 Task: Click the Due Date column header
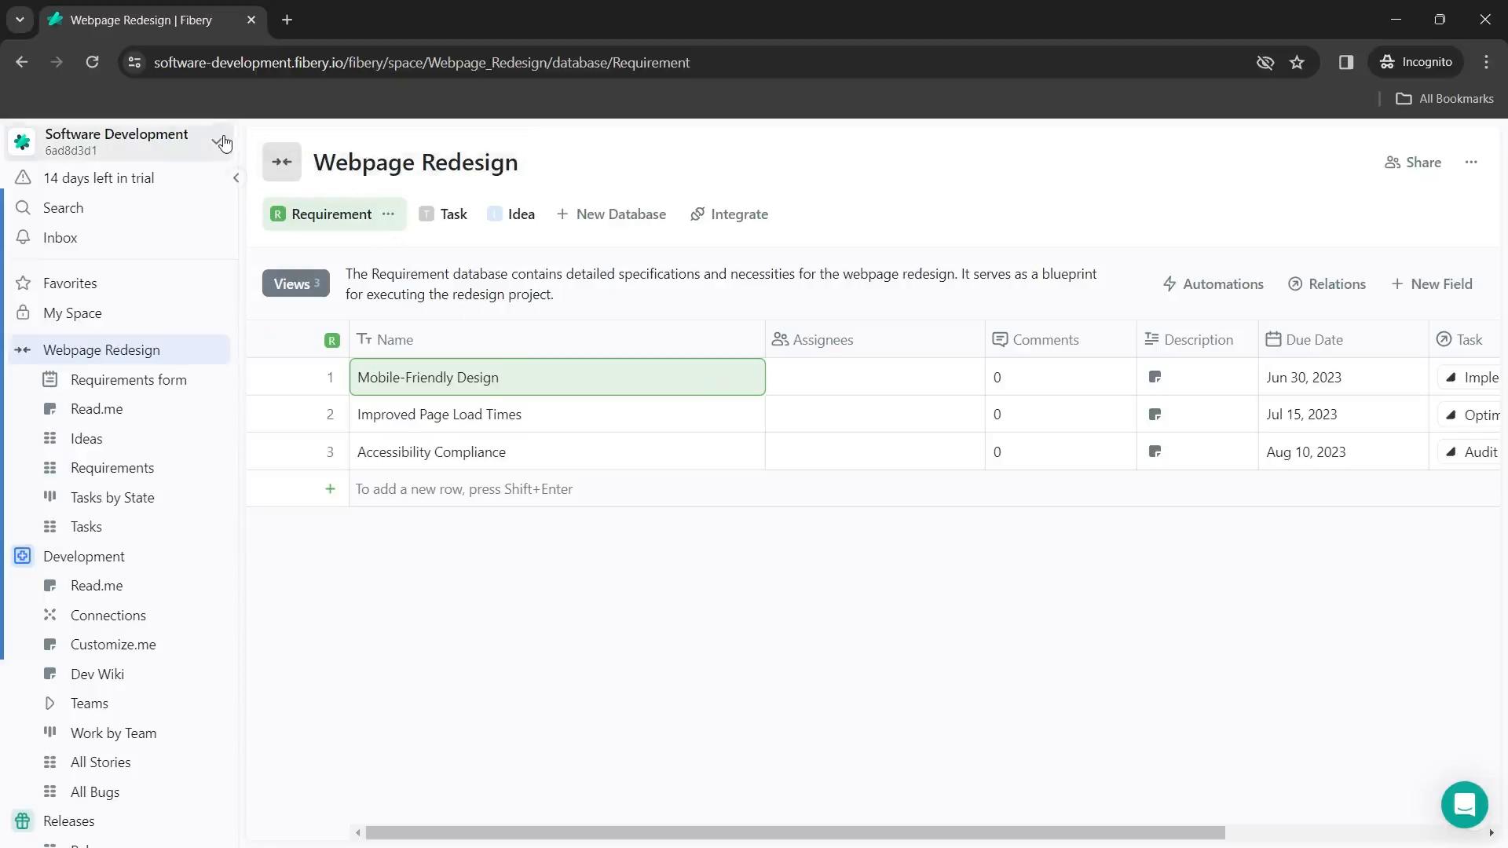point(1314,340)
